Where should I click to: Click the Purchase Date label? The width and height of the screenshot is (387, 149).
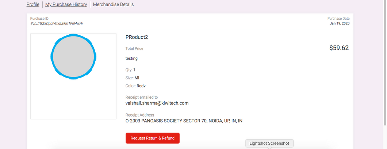tap(338, 18)
